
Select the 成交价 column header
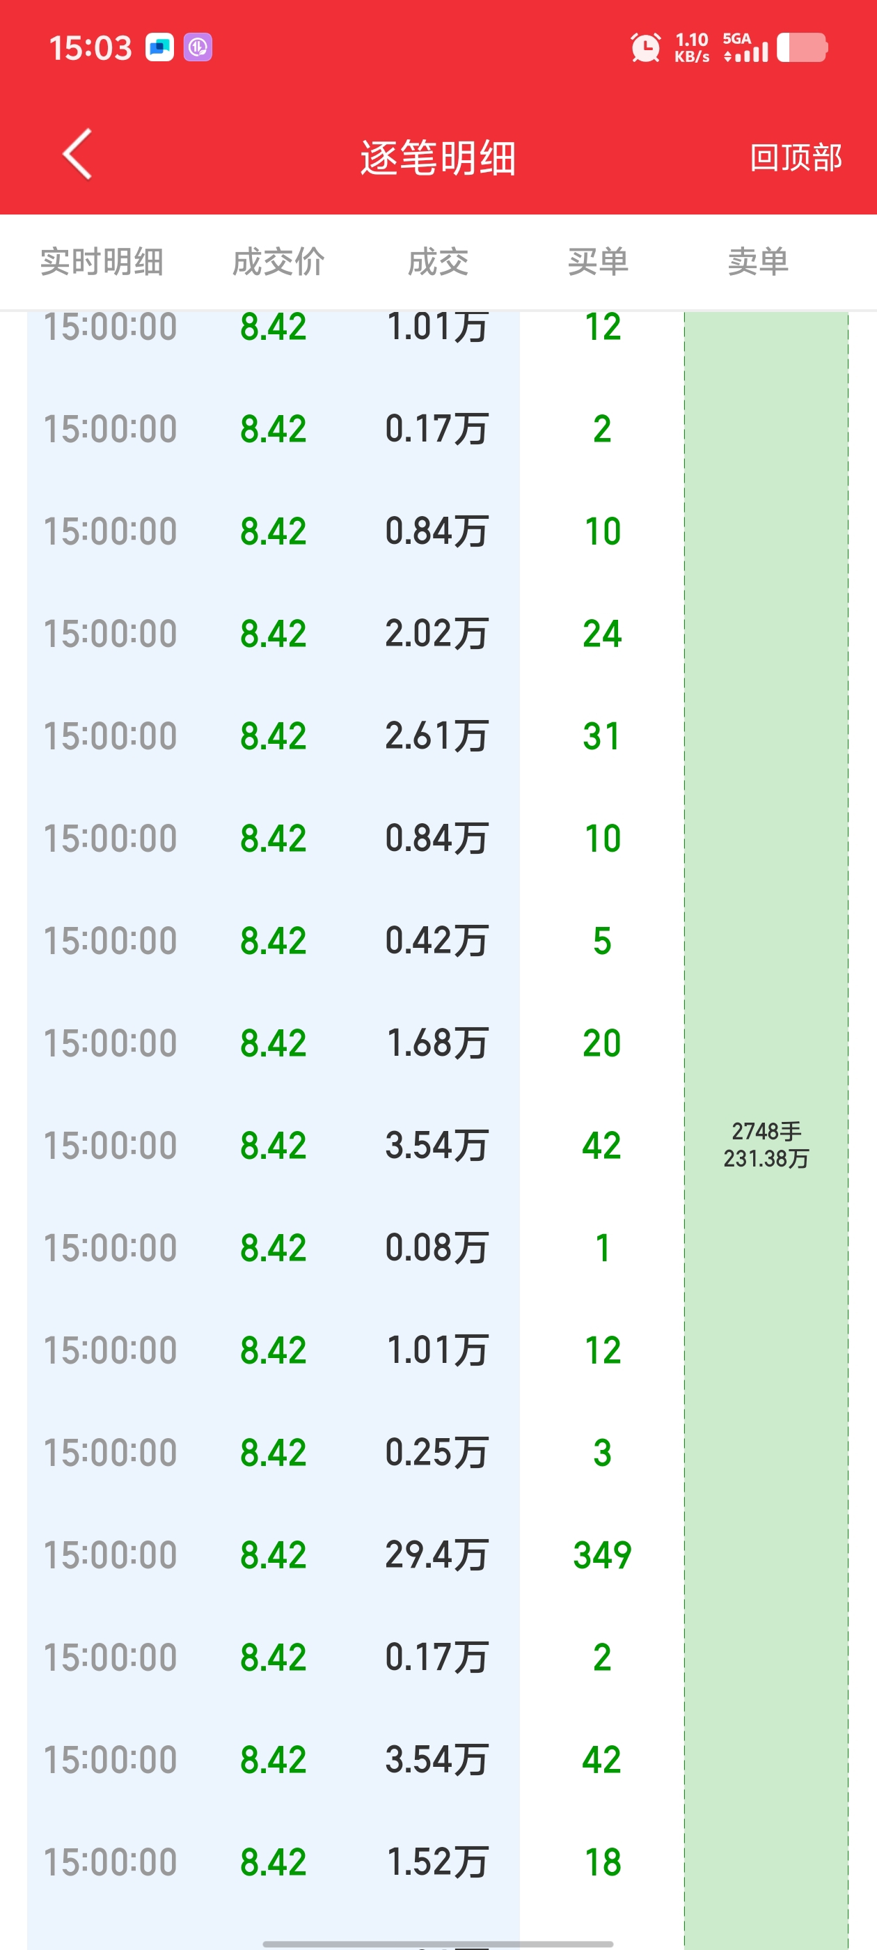coord(278,262)
